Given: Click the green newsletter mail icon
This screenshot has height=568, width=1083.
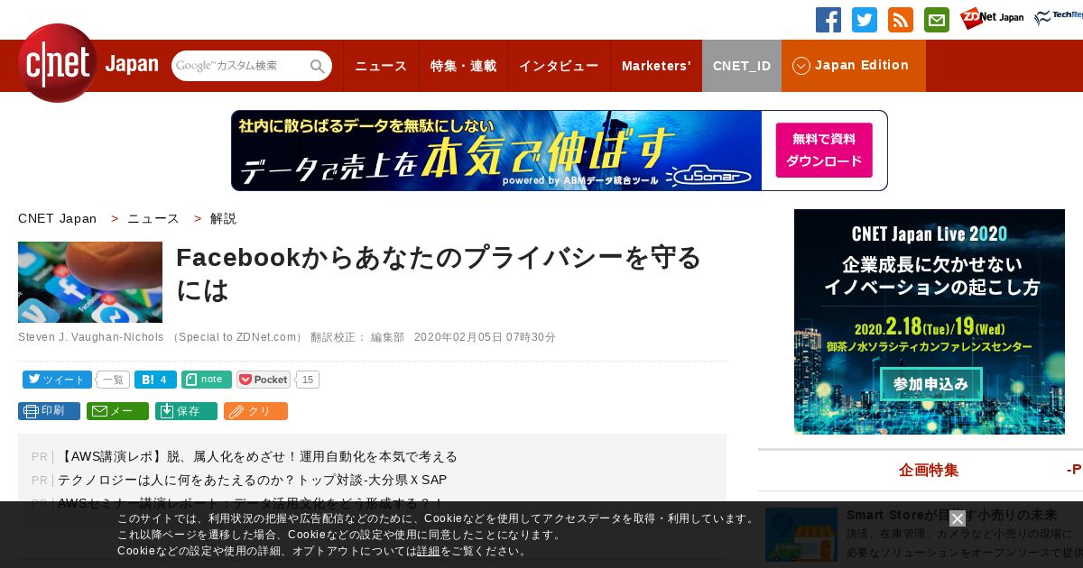Looking at the screenshot, I should pos(937,20).
